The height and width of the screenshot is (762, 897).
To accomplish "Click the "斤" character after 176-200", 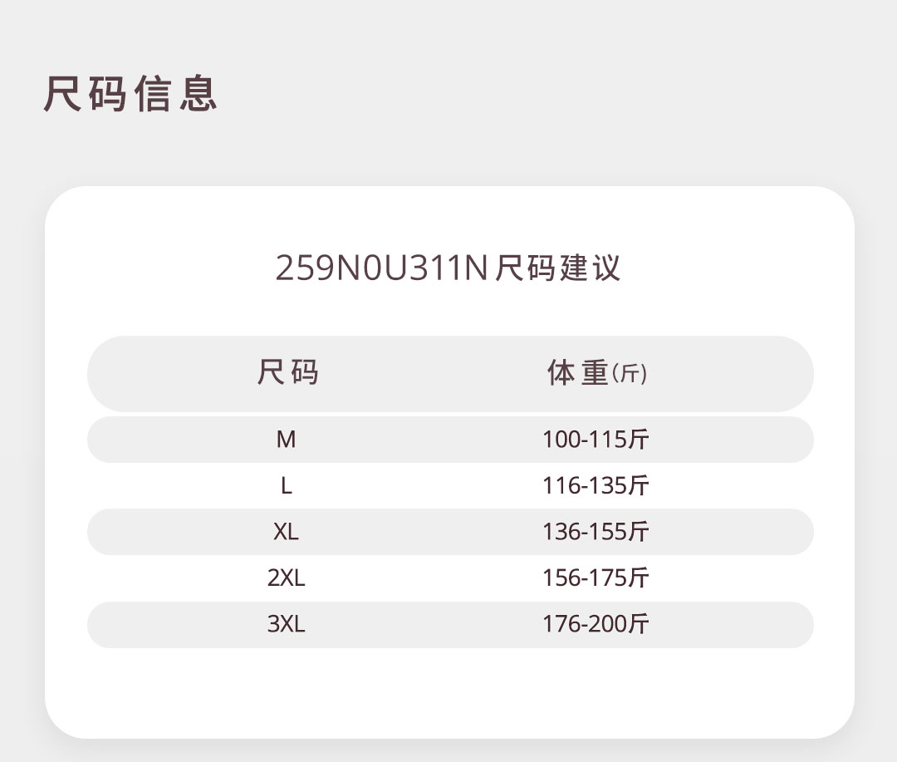I will pyautogui.click(x=639, y=624).
